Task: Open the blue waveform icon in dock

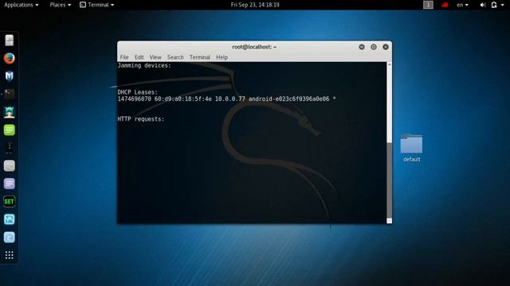Action: click(x=9, y=219)
